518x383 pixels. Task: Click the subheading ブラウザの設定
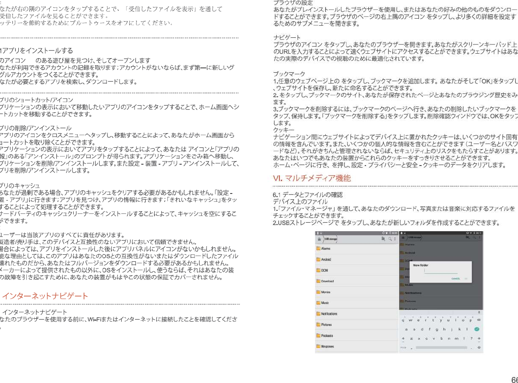click(293, 3)
